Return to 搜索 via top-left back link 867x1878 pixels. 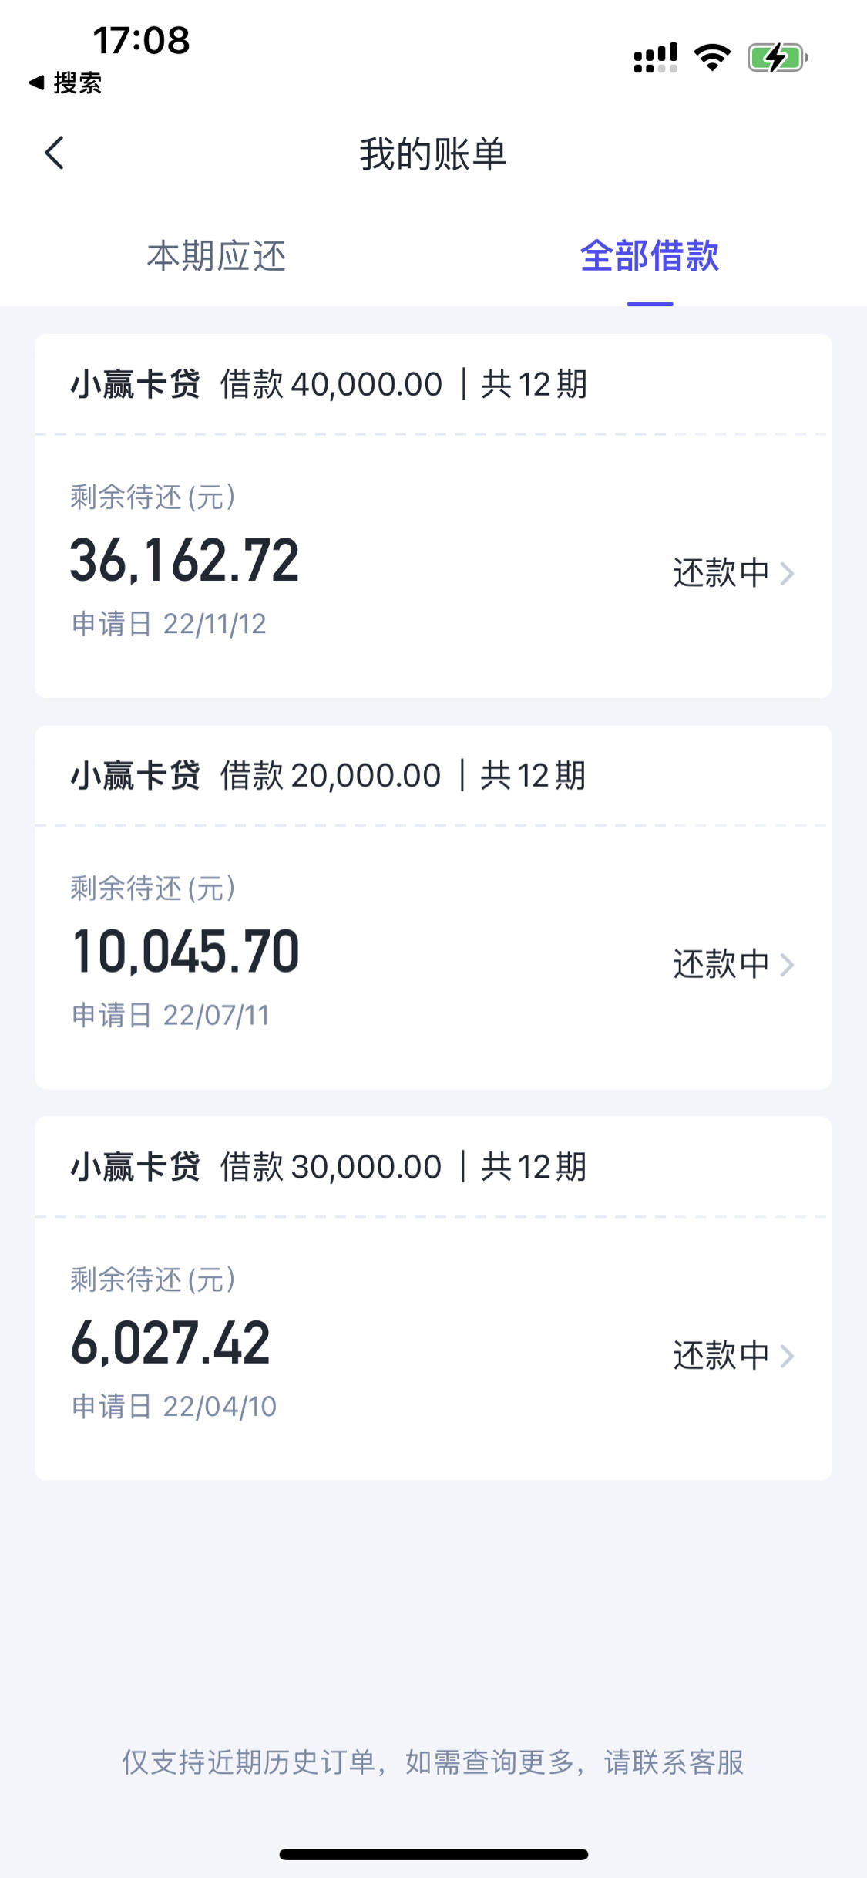[x=66, y=83]
